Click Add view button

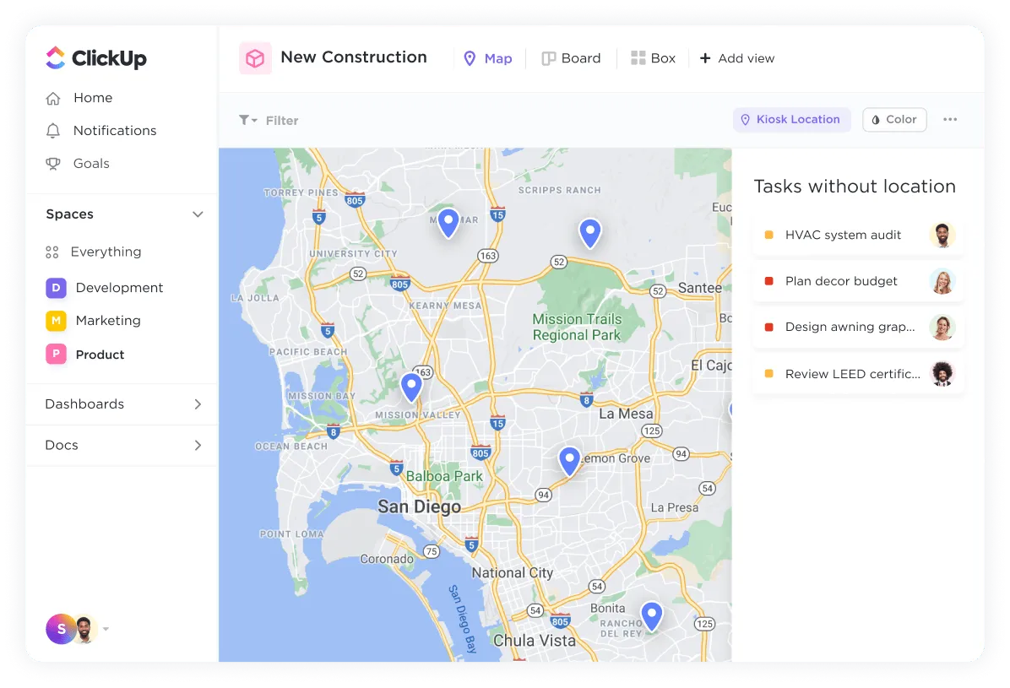[737, 58]
